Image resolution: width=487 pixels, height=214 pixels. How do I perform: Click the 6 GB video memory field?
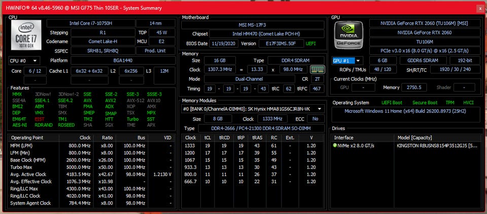382,60
